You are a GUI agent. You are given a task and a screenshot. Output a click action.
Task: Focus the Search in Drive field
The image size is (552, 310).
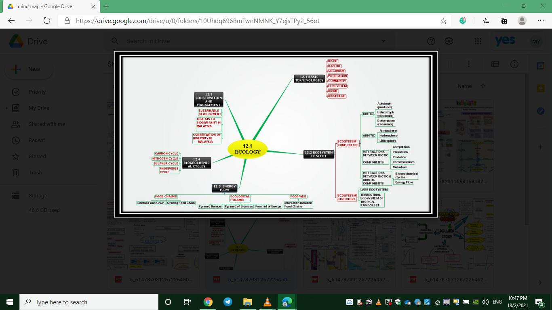pyautogui.click(x=249, y=41)
